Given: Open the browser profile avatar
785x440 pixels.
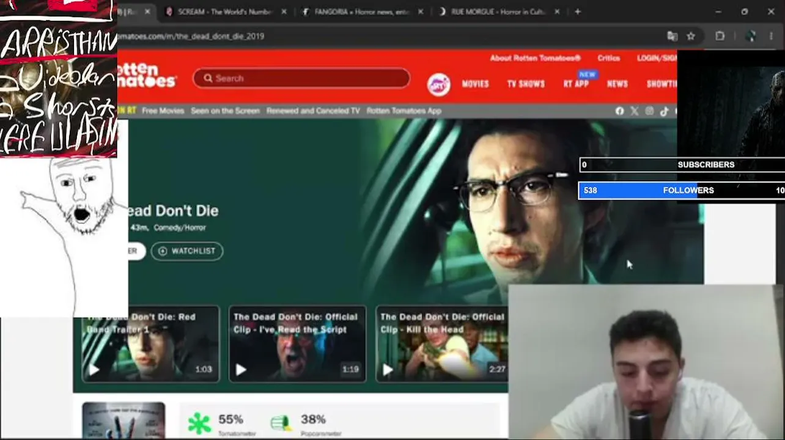Looking at the screenshot, I should click(x=751, y=36).
